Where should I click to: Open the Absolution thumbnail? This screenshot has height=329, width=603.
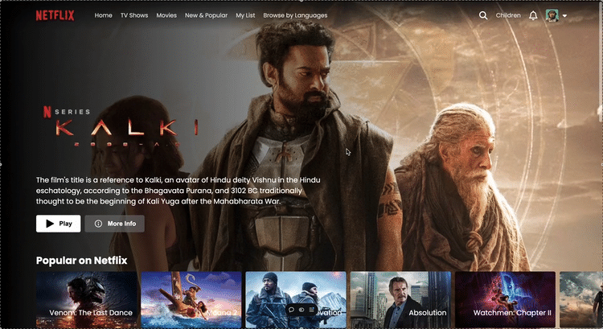pos(400,300)
